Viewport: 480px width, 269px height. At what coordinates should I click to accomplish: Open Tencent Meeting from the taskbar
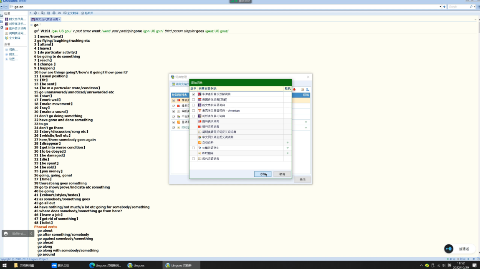[x=61, y=265]
